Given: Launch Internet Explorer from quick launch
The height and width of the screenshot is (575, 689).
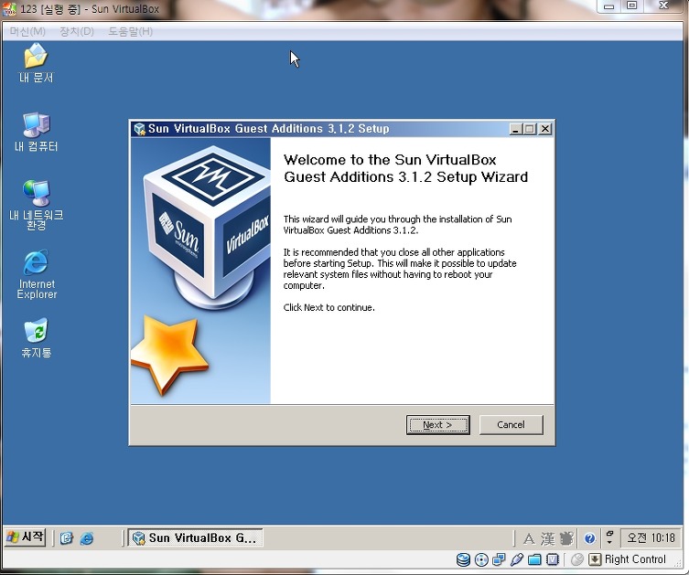Looking at the screenshot, I should click(x=87, y=538).
